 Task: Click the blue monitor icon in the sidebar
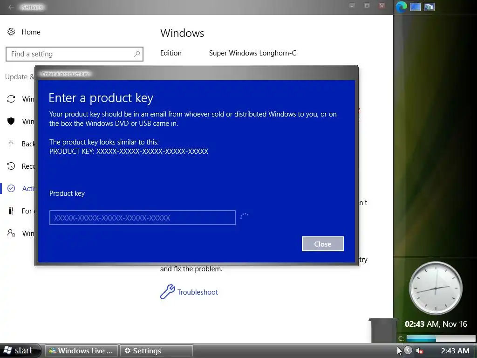pyautogui.click(x=415, y=7)
